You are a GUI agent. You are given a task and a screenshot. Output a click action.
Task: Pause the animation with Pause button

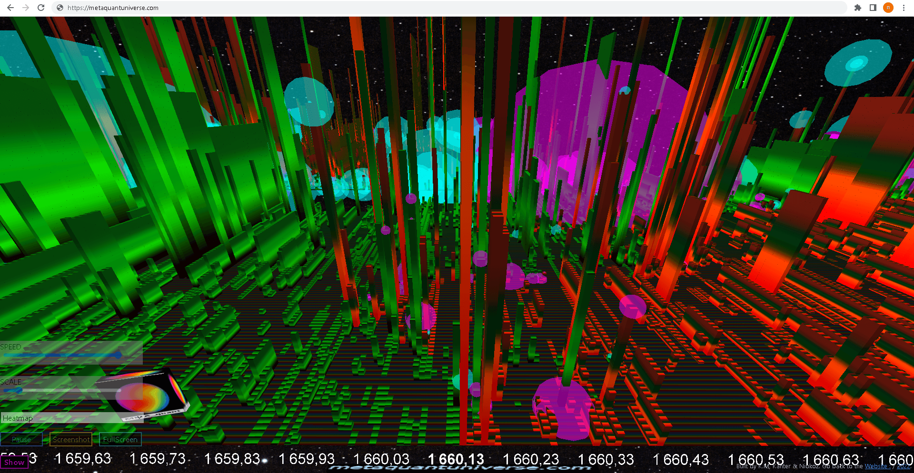[x=21, y=439]
